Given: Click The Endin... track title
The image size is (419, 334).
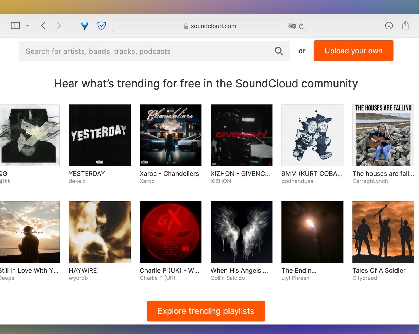Looking at the screenshot, I should [299, 270].
